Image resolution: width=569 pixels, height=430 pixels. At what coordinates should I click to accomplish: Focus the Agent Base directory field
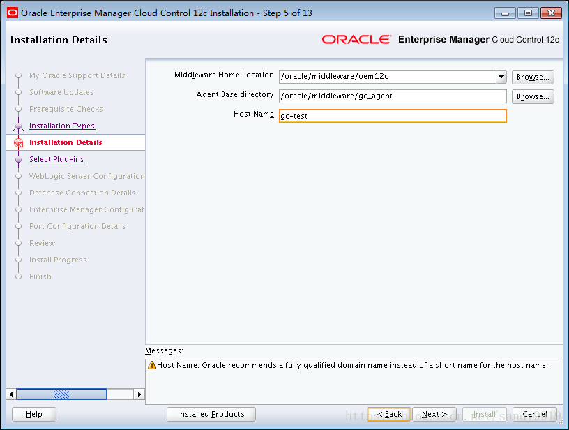(x=393, y=96)
